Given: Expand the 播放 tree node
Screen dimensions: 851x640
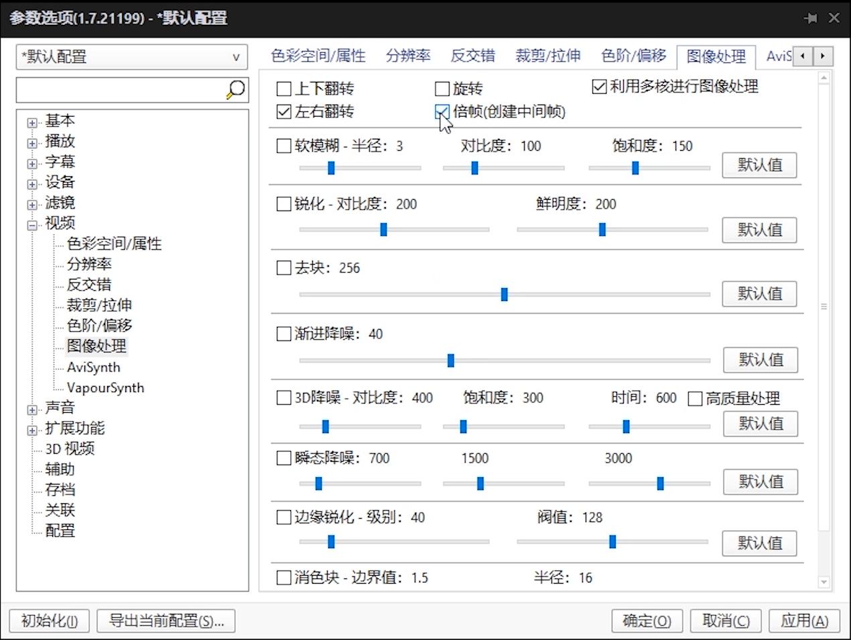Looking at the screenshot, I should tap(31, 141).
